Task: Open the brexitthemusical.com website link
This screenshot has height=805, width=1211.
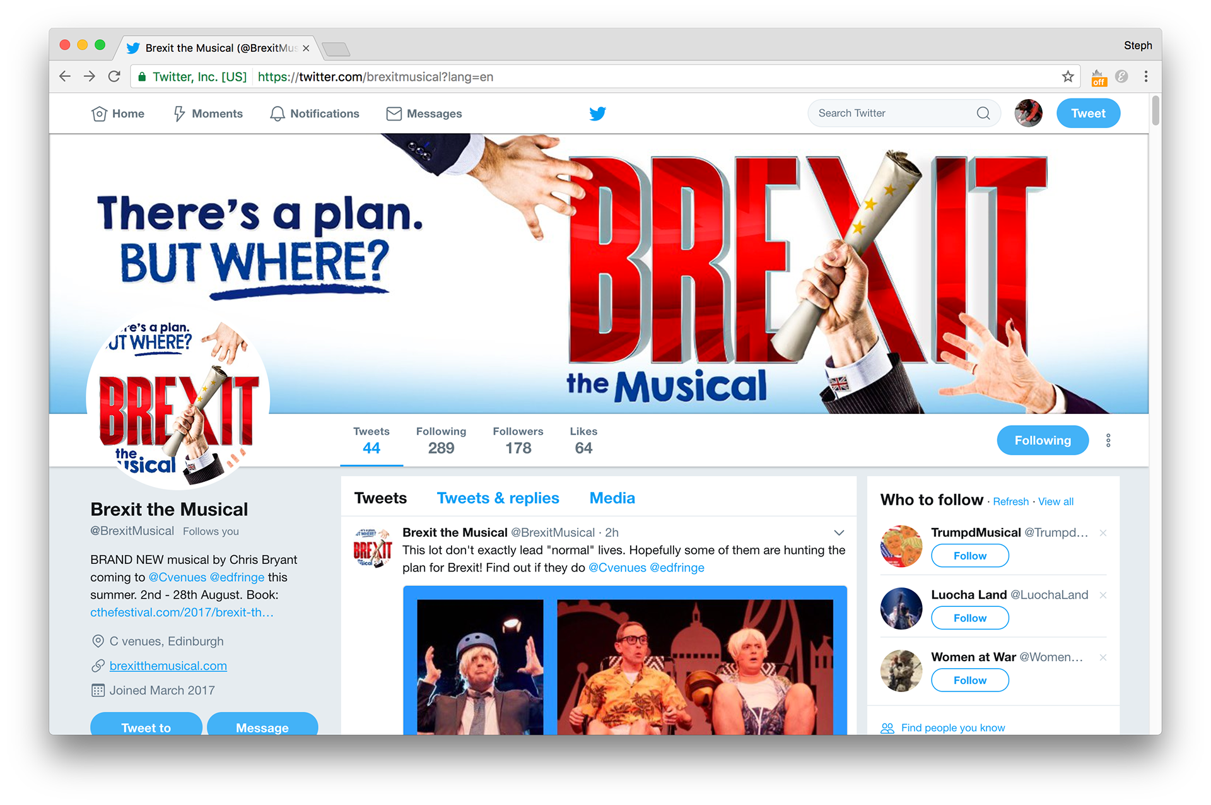Action: click(x=168, y=666)
